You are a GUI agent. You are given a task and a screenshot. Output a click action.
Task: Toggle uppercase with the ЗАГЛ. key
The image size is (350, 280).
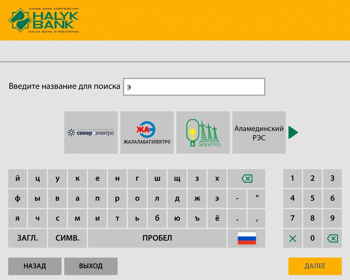coord(27,238)
